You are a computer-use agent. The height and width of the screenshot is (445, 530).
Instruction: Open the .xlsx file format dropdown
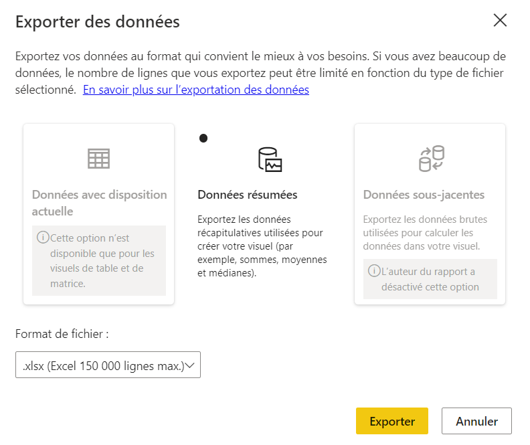(108, 365)
